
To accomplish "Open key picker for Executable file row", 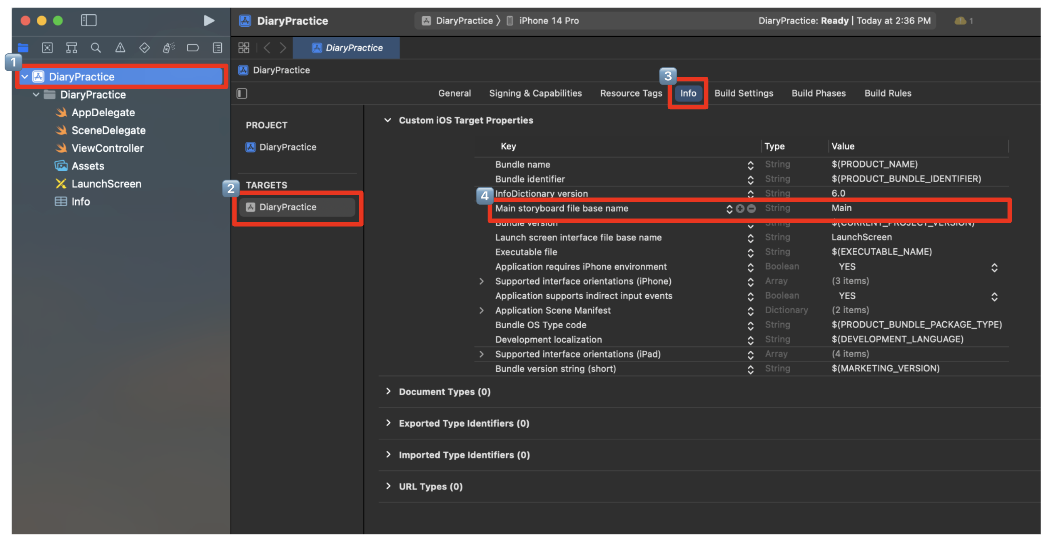I will coord(750,253).
